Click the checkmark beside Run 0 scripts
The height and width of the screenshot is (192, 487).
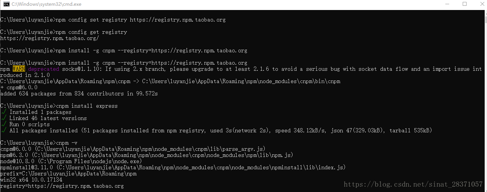(x=3, y=125)
